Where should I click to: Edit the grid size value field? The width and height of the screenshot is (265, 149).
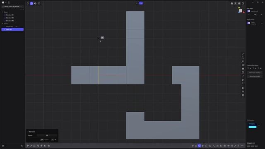pyautogui.click(x=255, y=14)
